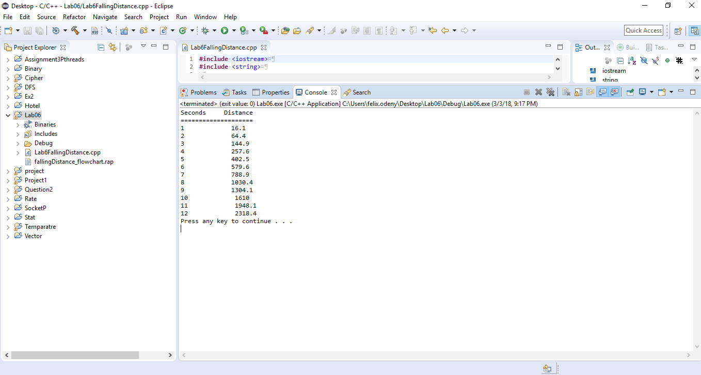The height and width of the screenshot is (375, 701).
Task: Clear the console output
Action: tap(566, 92)
